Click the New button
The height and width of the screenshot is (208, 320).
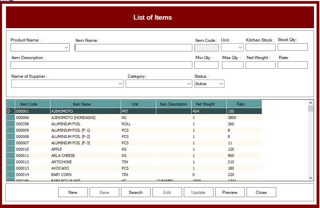click(73, 192)
